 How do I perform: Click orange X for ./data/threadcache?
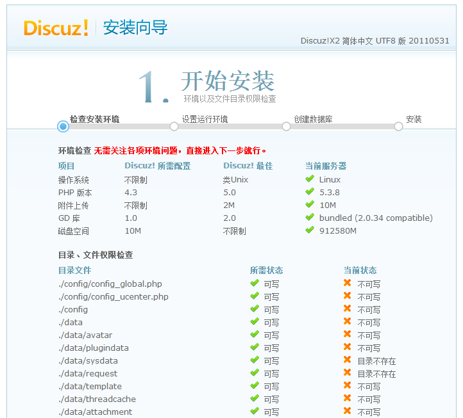point(348,398)
